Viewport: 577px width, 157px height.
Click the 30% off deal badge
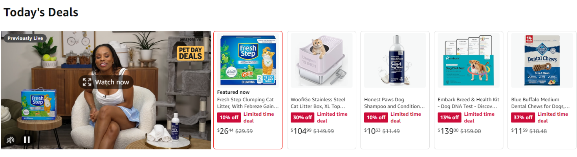click(303, 117)
